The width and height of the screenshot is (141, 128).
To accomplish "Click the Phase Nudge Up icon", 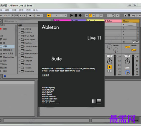I will 16,16.
